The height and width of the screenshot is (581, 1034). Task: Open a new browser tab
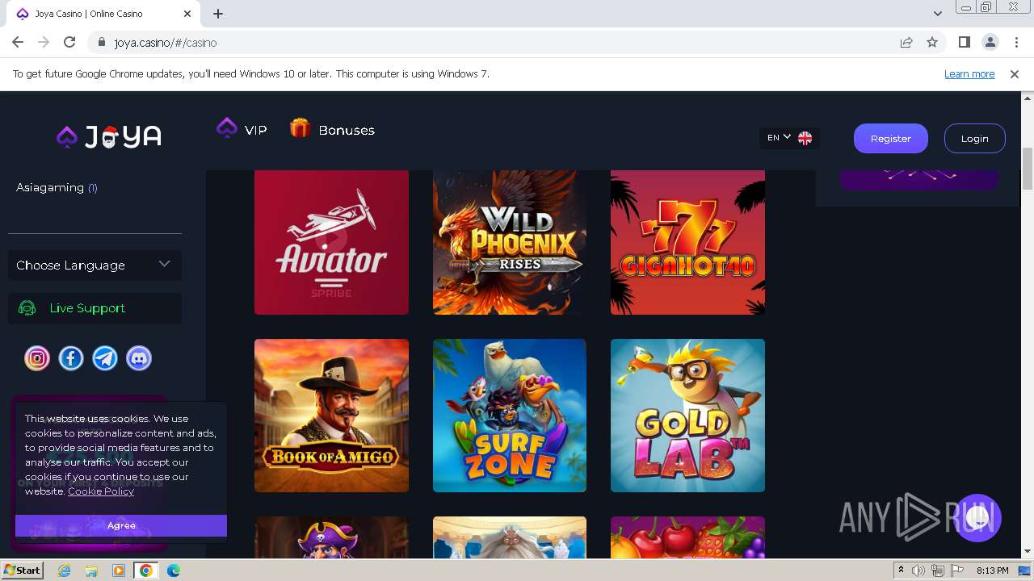218,14
